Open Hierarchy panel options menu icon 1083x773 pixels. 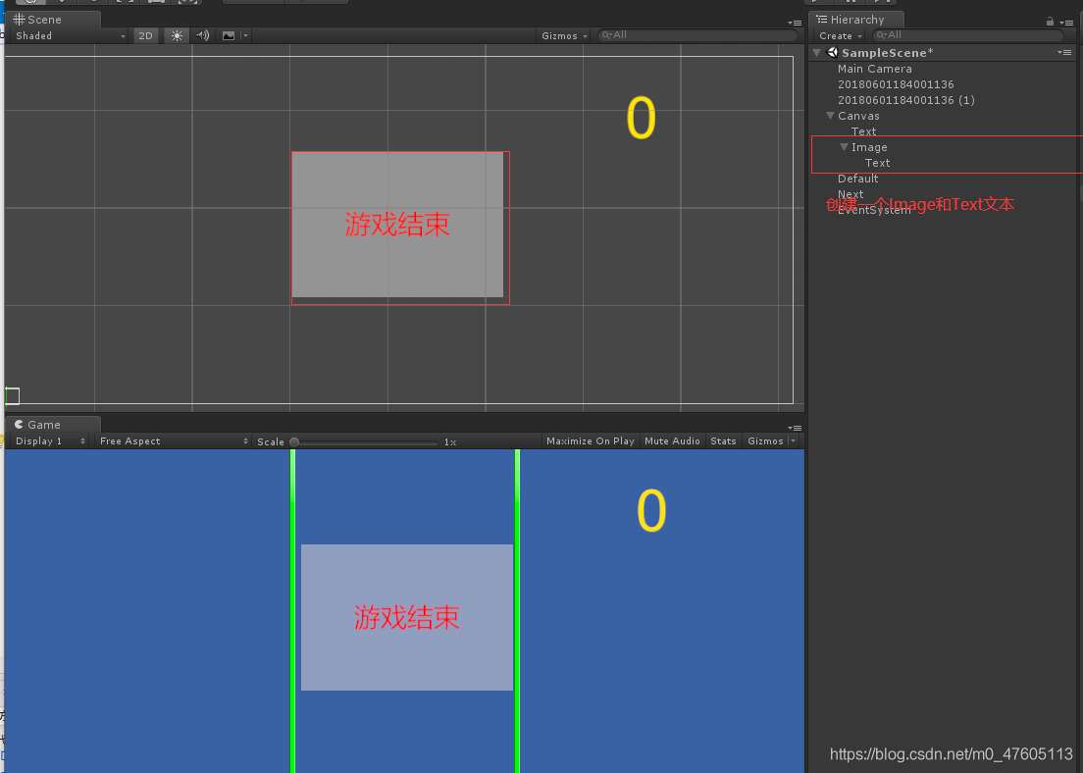1066,23
